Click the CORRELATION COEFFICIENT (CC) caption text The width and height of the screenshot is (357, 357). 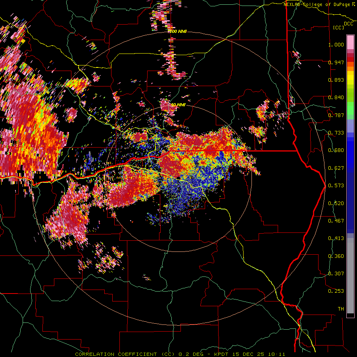click(x=125, y=354)
